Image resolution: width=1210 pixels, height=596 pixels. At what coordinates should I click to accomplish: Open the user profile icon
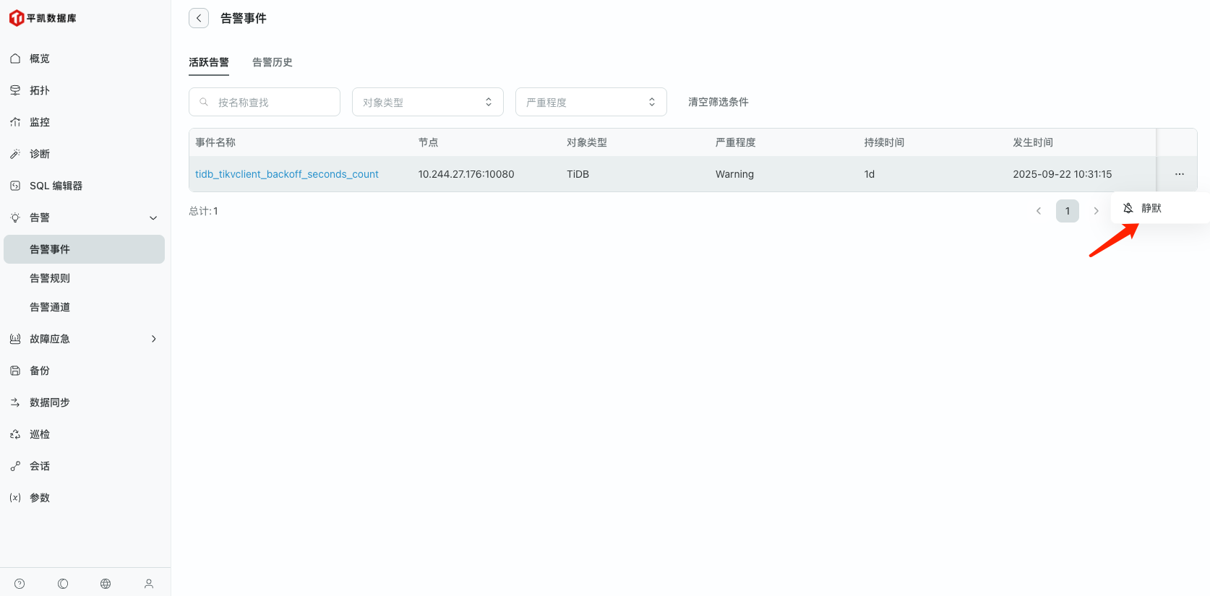[x=149, y=584]
